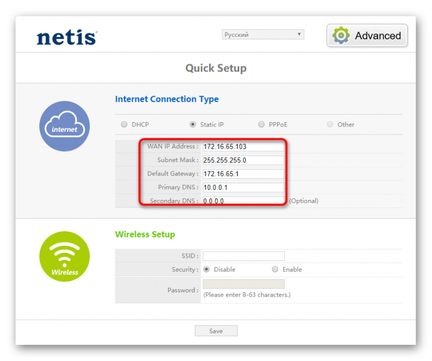Viewport: 432px width, 361px height.
Task: Select the Static IP radio button
Action: coord(193,124)
